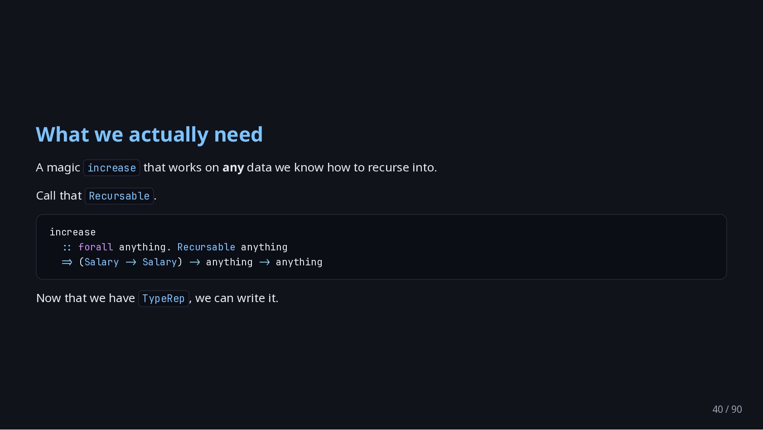The height and width of the screenshot is (430, 763).
Task: Click the last 'anything' in the signature
Action: pyautogui.click(x=299, y=262)
